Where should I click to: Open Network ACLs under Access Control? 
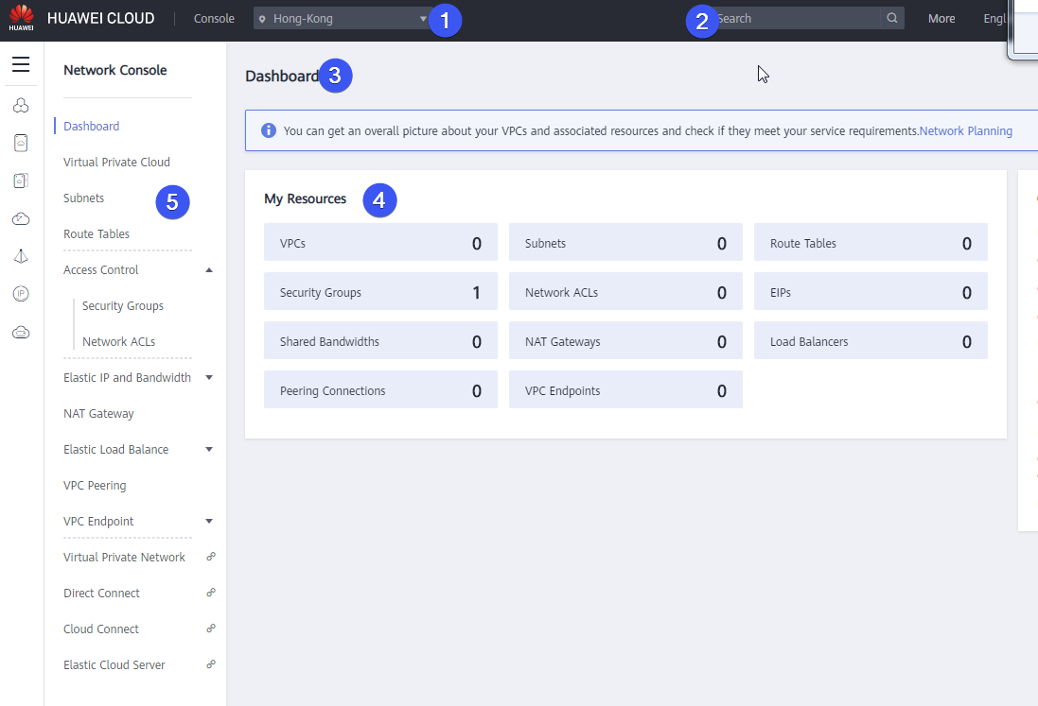pyautogui.click(x=118, y=342)
